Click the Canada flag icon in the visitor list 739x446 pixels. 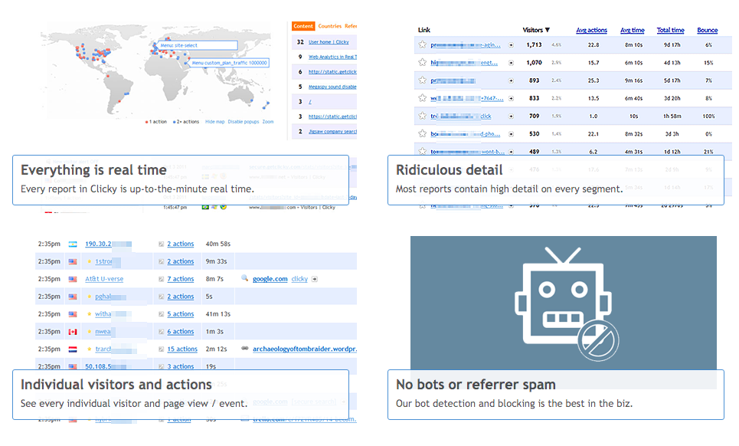click(x=73, y=332)
